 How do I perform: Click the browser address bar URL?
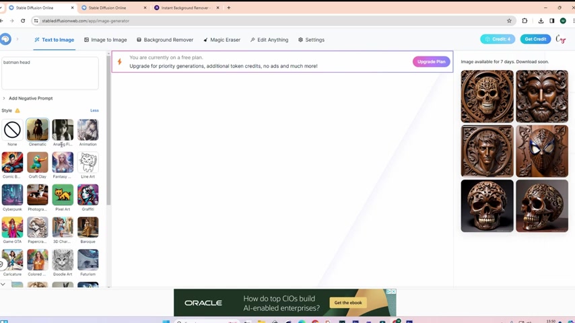click(x=86, y=21)
